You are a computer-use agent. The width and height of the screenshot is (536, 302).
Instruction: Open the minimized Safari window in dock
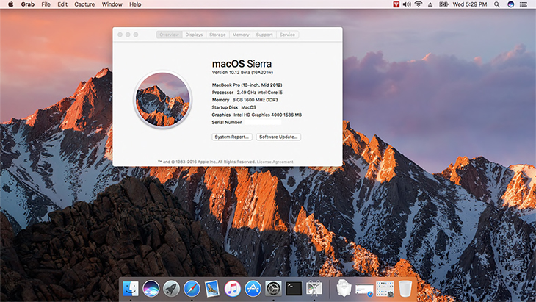(364, 290)
